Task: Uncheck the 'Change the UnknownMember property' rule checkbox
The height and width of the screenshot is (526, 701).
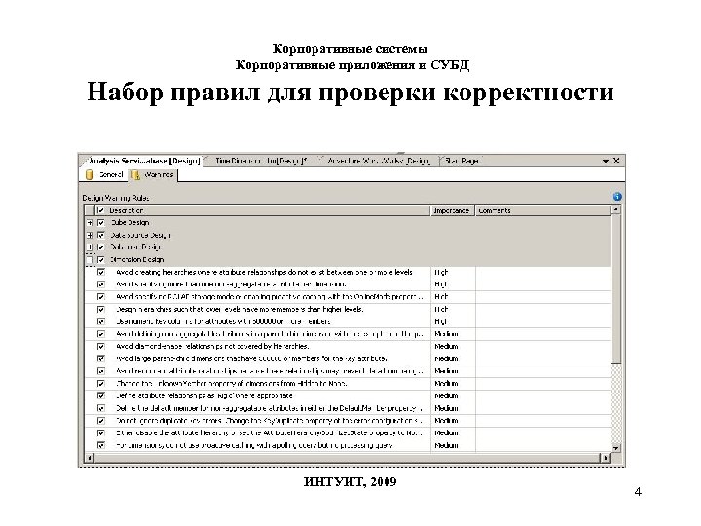Action: click(x=101, y=384)
